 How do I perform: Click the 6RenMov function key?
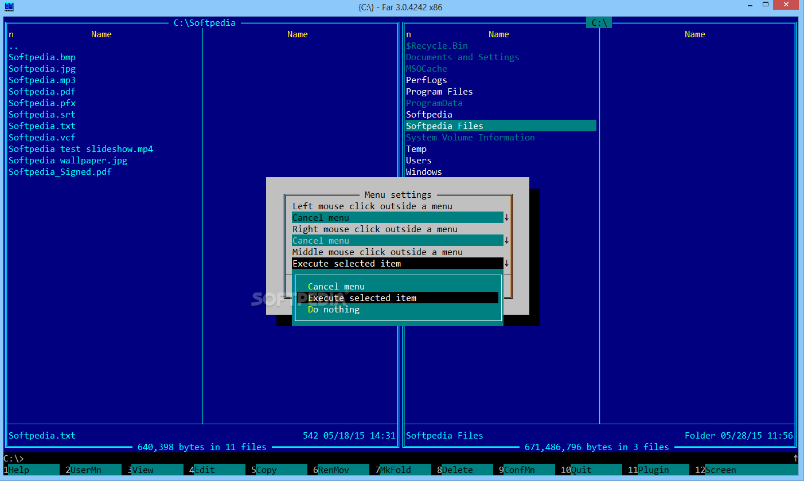click(x=341, y=470)
